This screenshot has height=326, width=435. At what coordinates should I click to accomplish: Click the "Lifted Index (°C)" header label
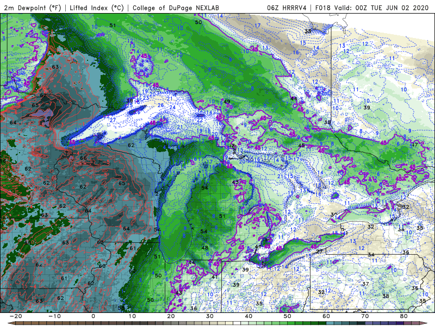click(97, 8)
